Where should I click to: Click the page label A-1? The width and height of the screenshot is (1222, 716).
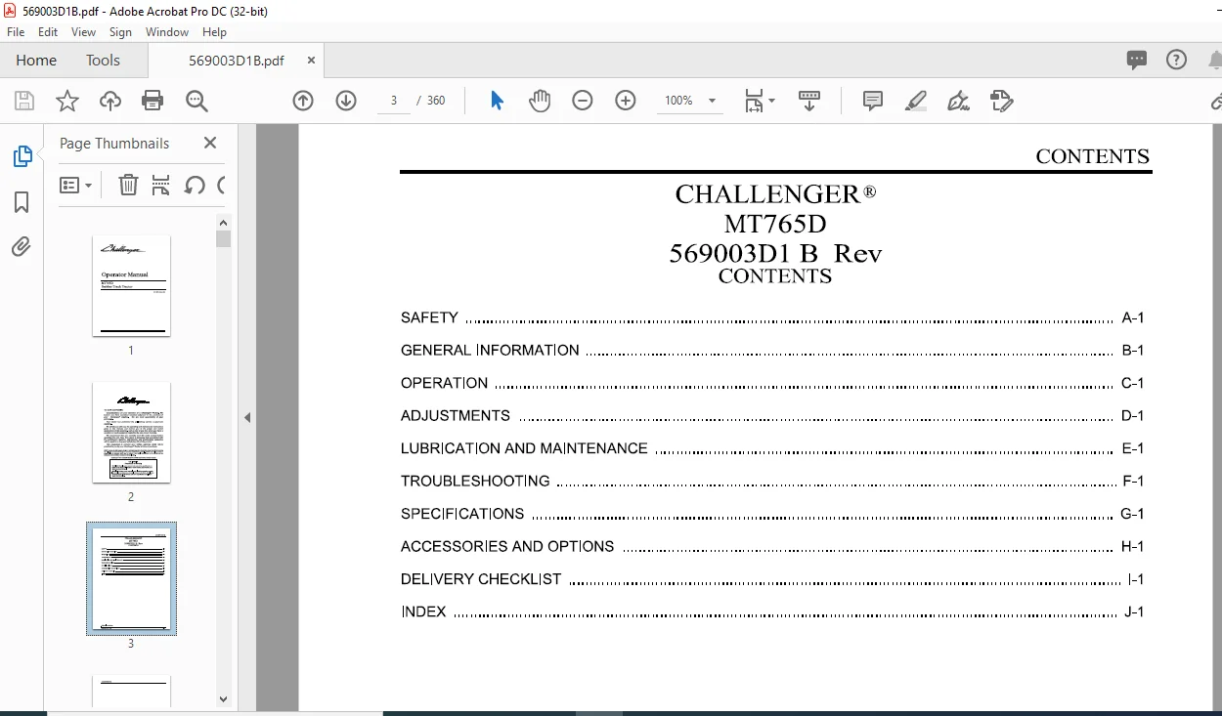coord(1133,317)
